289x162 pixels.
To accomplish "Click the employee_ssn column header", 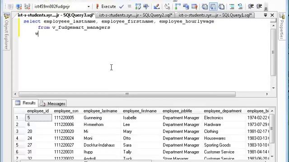I will pos(66,111).
